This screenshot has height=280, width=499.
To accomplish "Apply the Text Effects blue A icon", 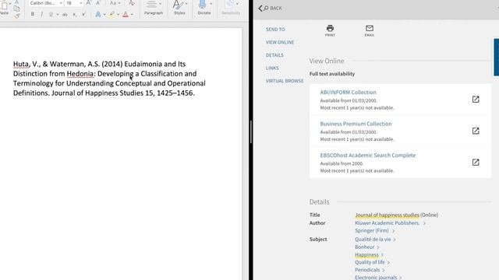I will (x=98, y=14).
